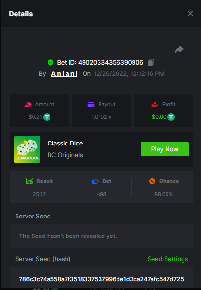Click the share arrow icon

coord(179,49)
